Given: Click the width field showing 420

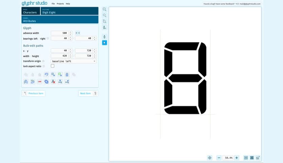Looking at the screenshot, I should (60, 56).
